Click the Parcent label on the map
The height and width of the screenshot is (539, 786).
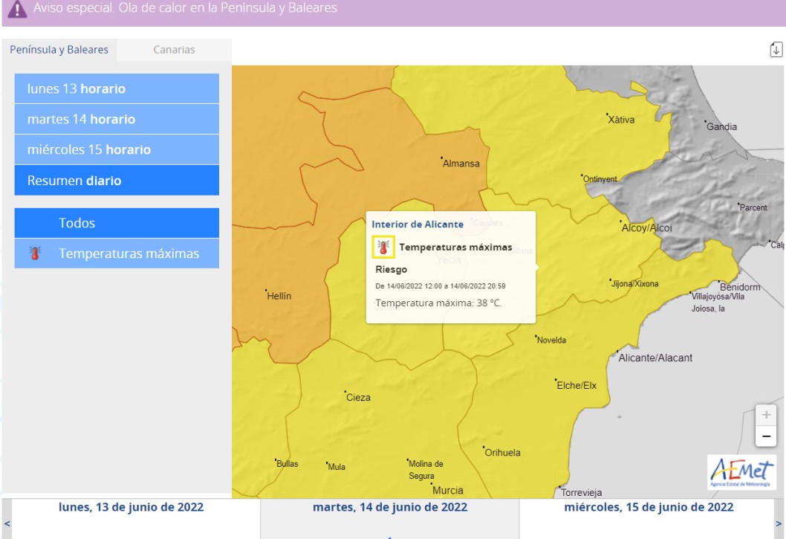(753, 207)
